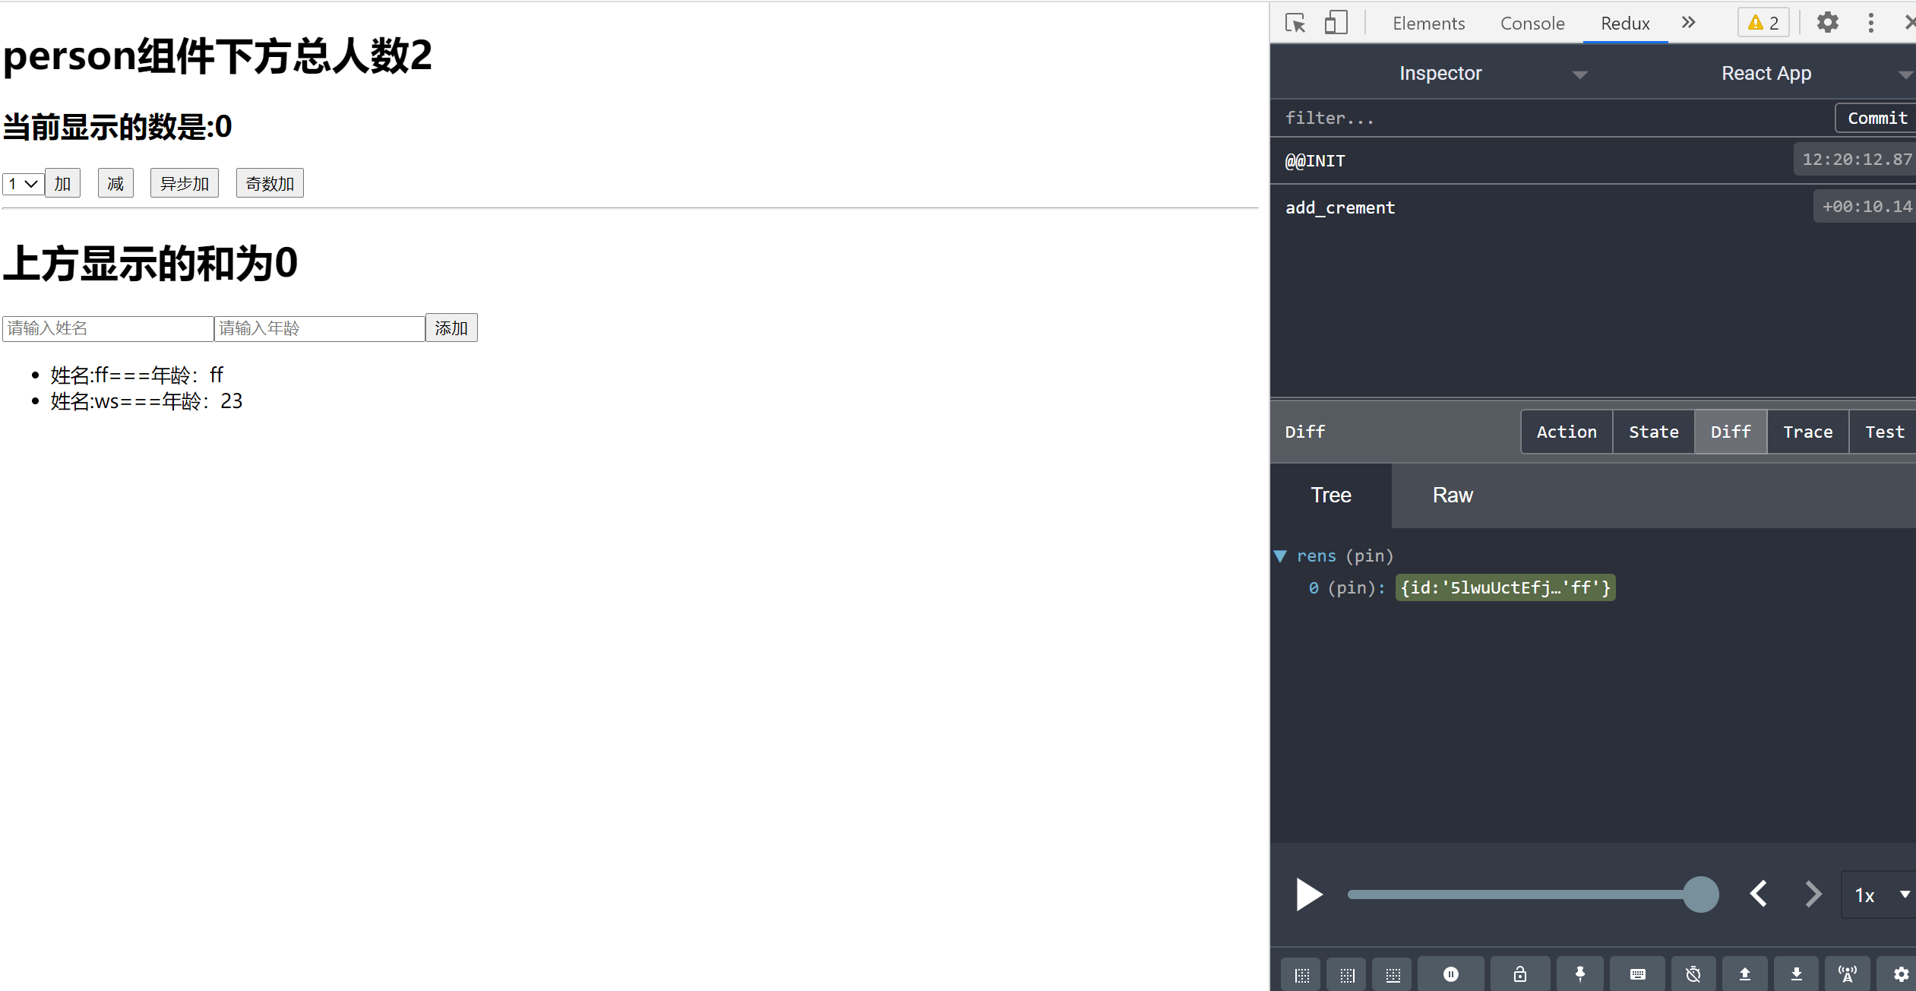
Task: Click the 减 button
Action: 115,183
